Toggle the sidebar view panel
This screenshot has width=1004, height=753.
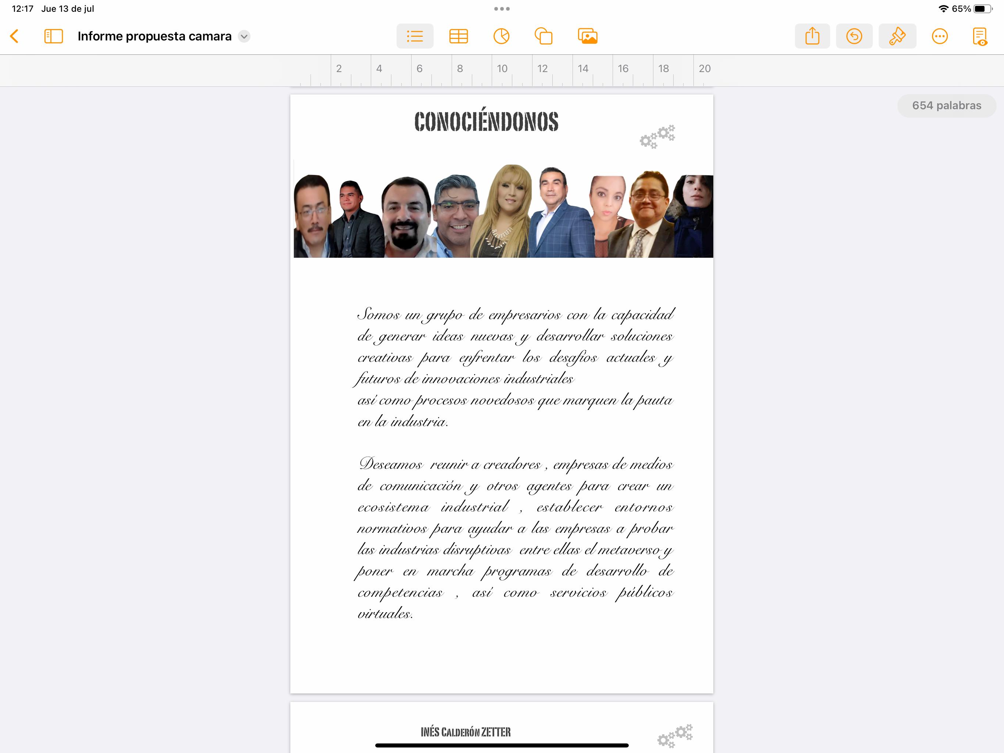click(x=53, y=36)
